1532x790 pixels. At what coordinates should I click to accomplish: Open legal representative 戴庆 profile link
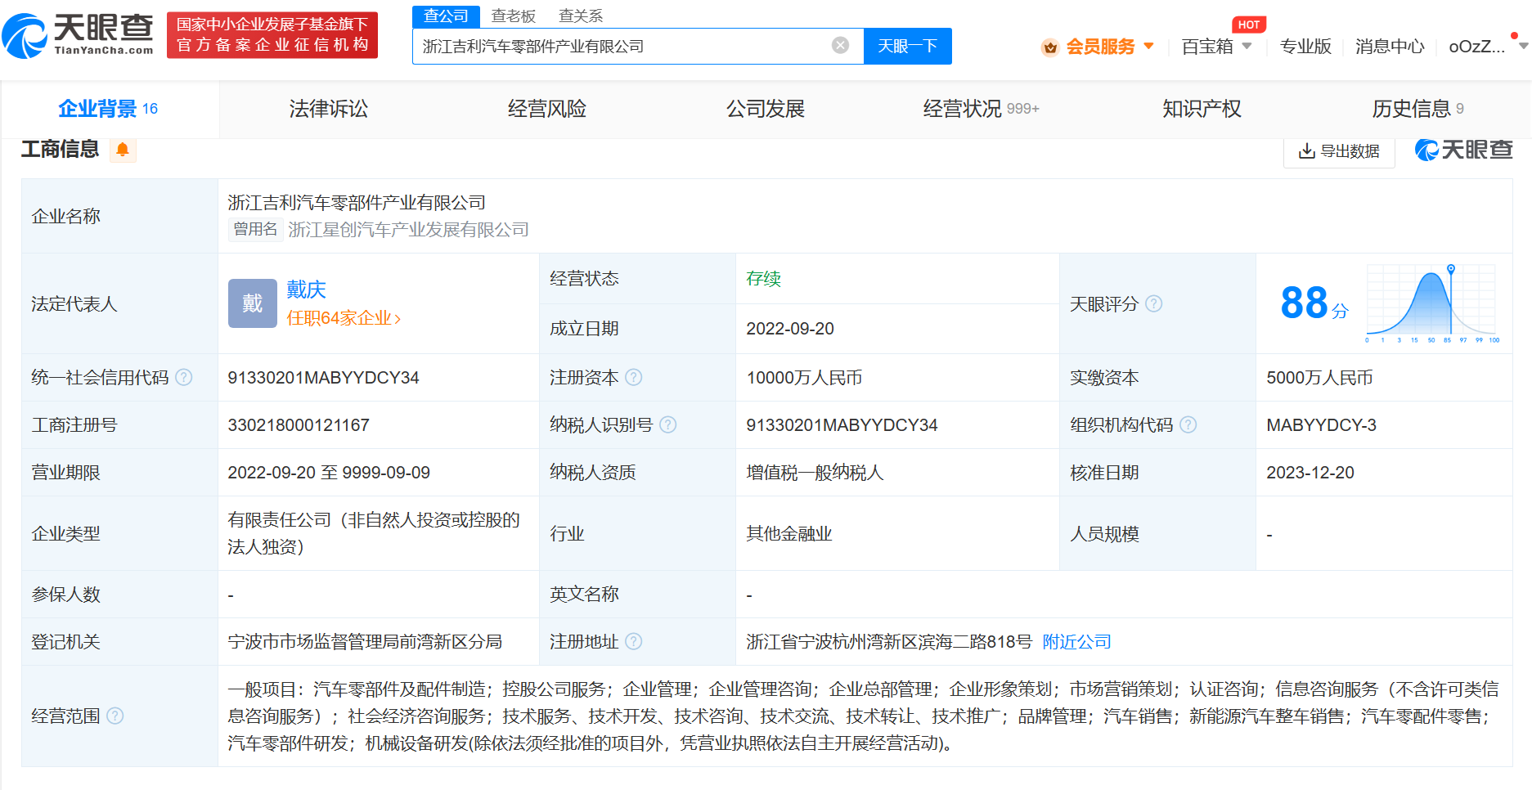coord(306,290)
